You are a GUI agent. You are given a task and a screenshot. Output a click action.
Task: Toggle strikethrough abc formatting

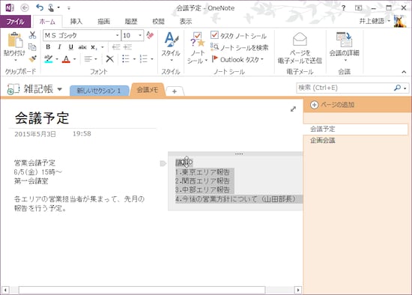tap(82, 47)
